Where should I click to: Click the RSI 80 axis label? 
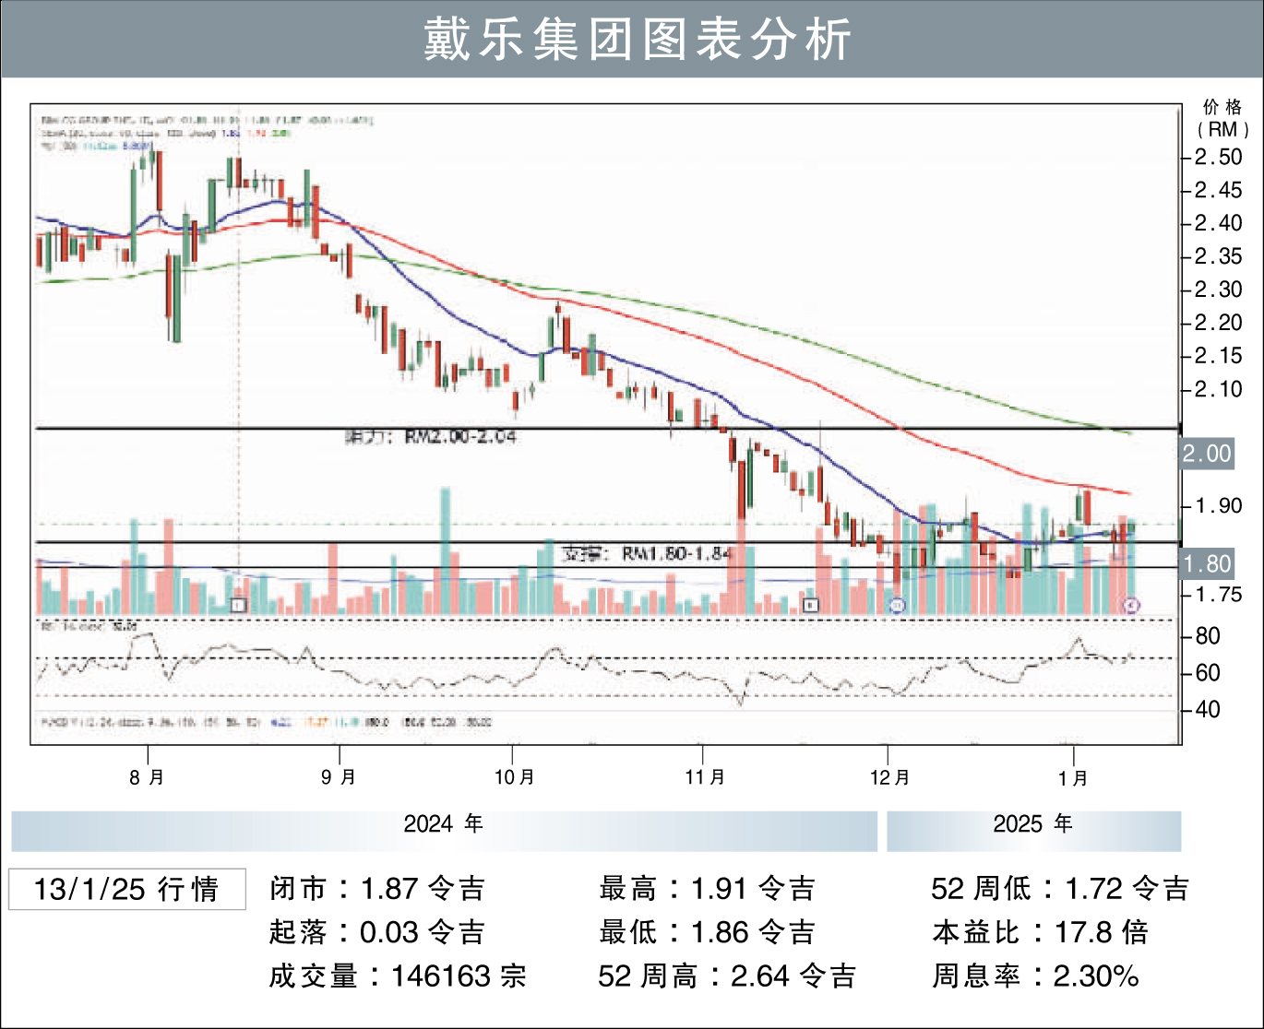click(1208, 636)
